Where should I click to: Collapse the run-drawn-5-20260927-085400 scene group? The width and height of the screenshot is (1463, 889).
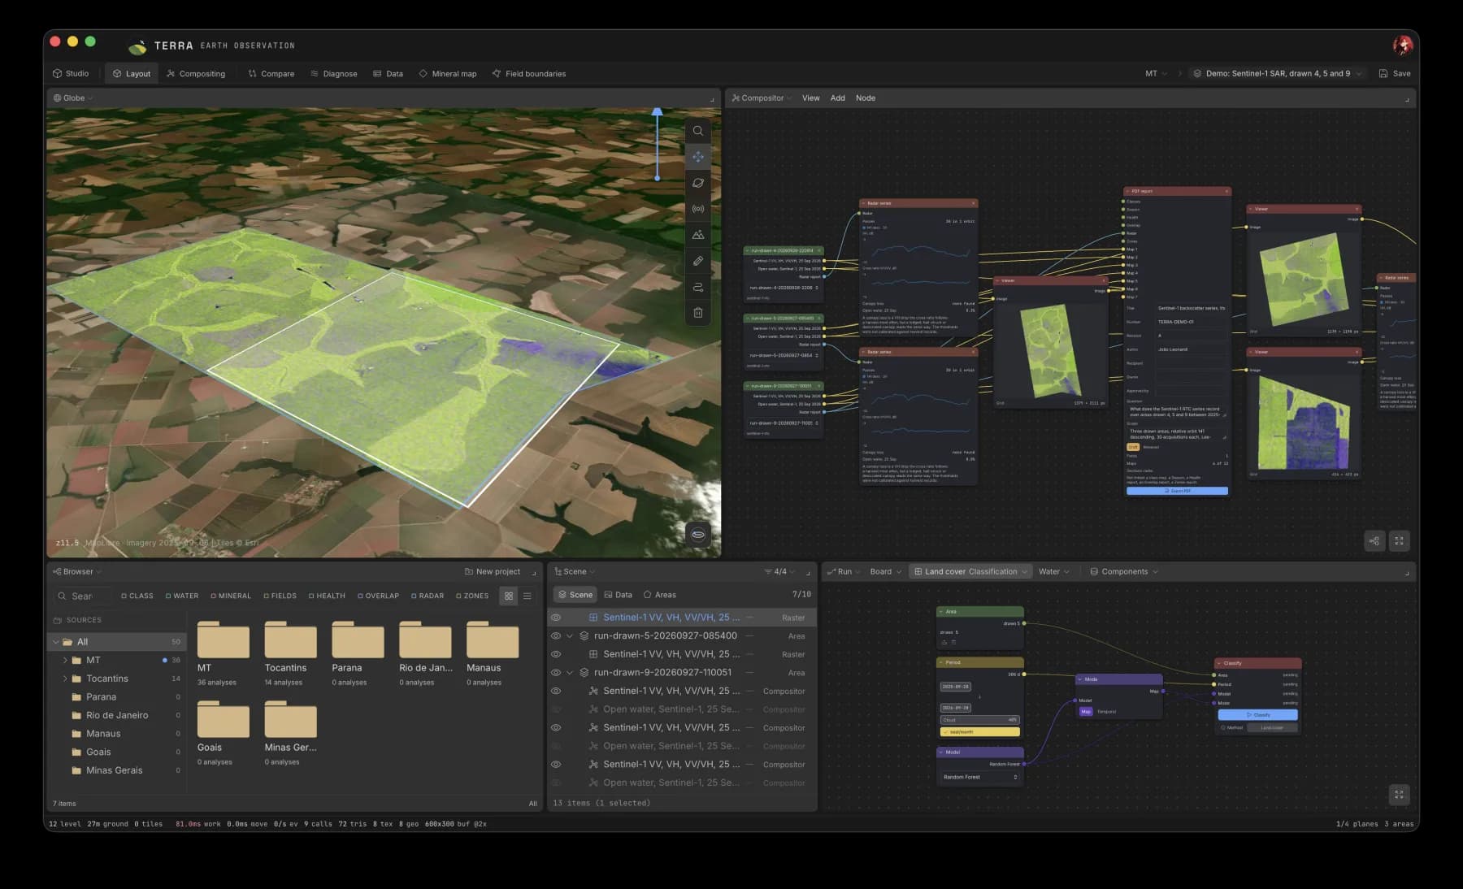(x=570, y=636)
